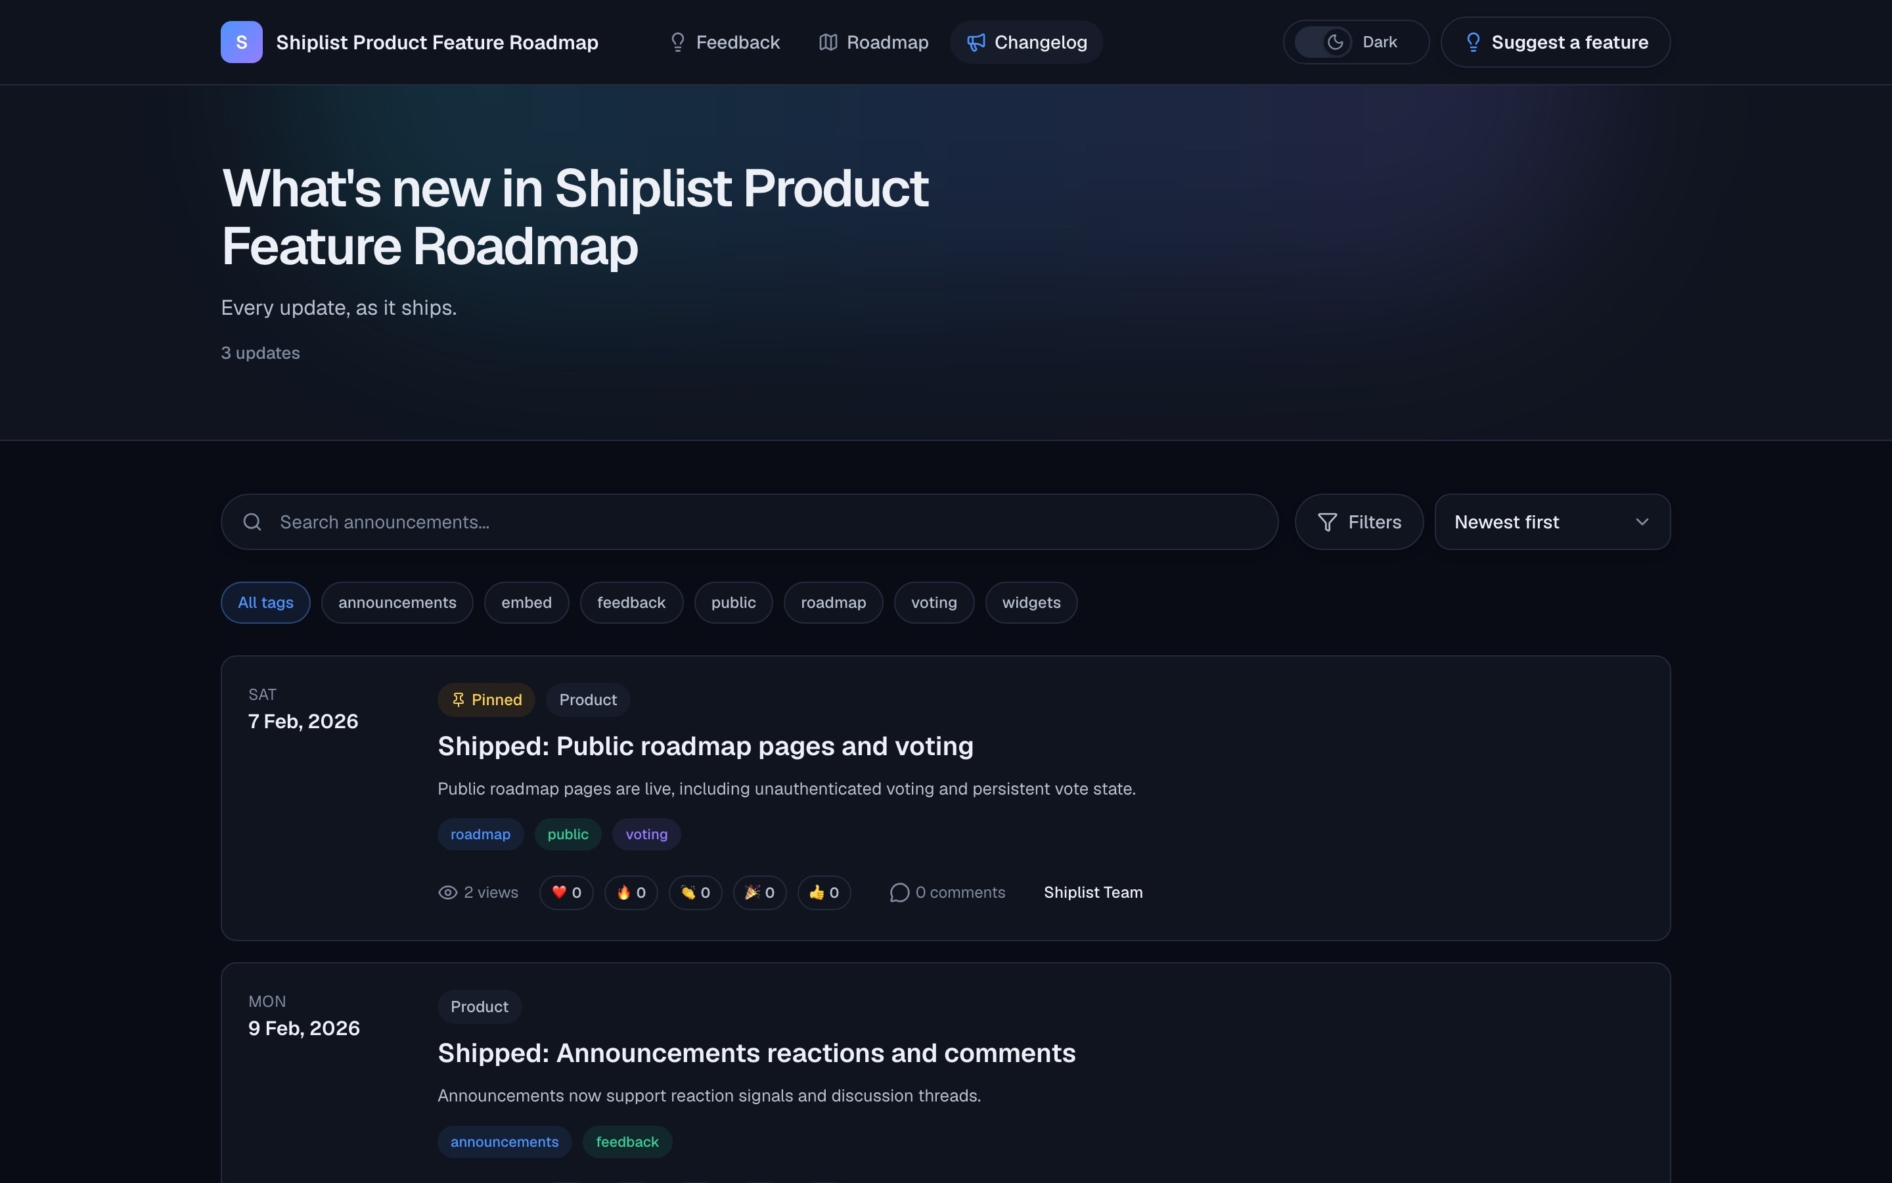Click Public roadmap post description text

point(786,789)
